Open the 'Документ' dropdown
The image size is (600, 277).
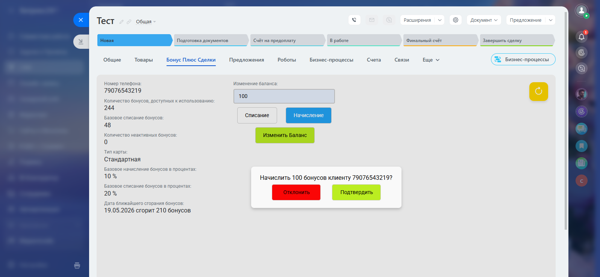coord(484,20)
